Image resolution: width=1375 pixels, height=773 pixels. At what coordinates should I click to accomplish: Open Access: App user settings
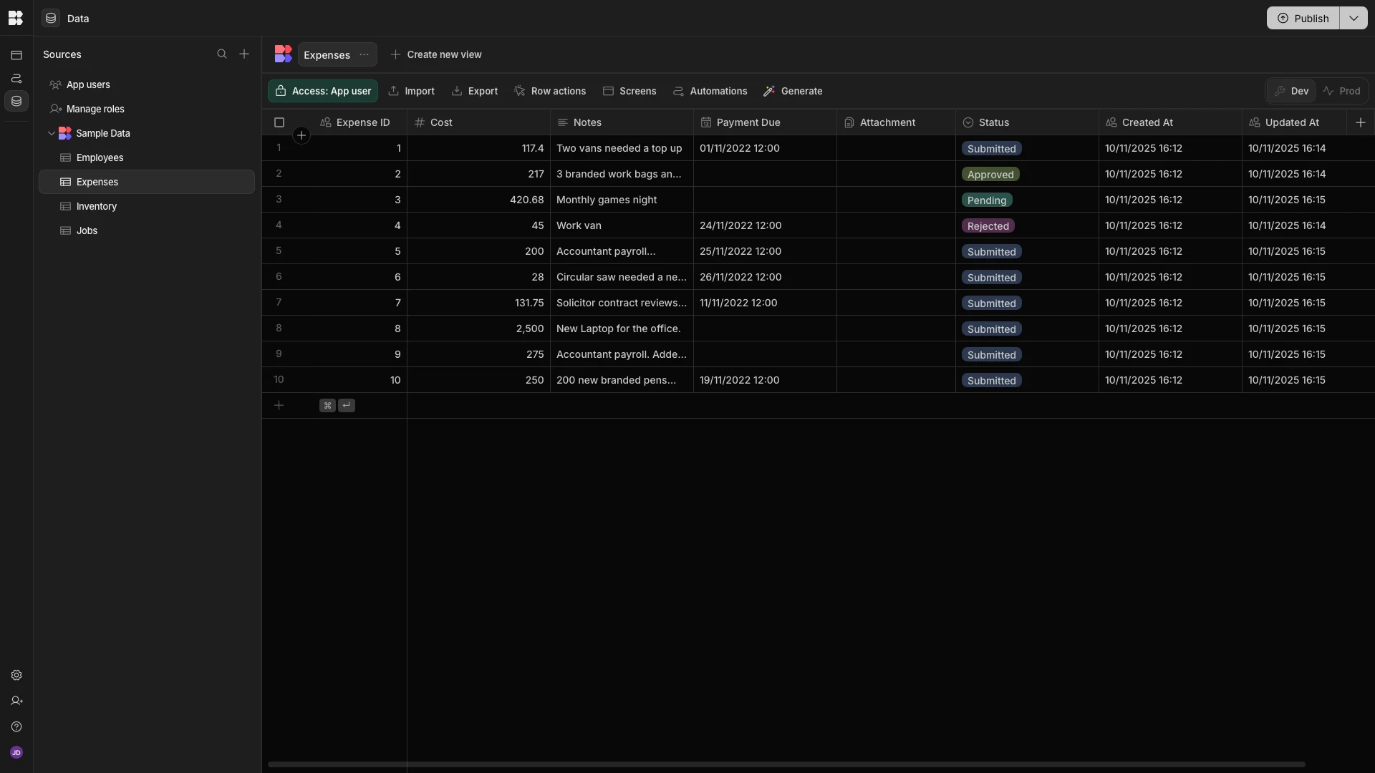(323, 91)
